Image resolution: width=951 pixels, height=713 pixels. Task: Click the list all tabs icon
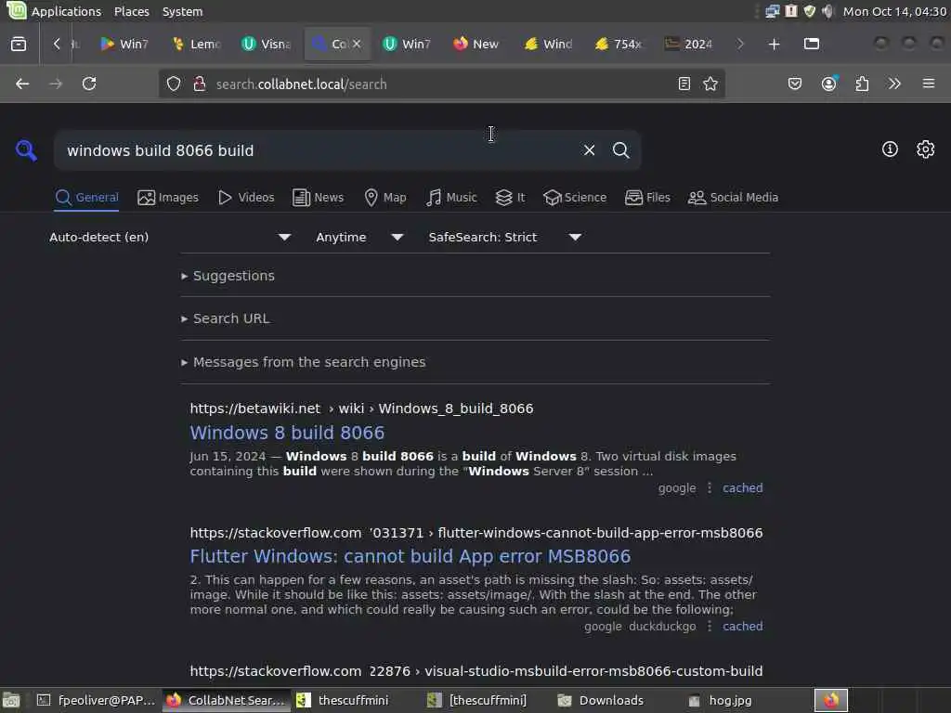[x=812, y=44]
